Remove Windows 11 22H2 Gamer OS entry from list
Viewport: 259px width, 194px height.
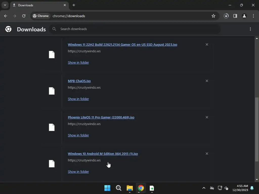207,44
